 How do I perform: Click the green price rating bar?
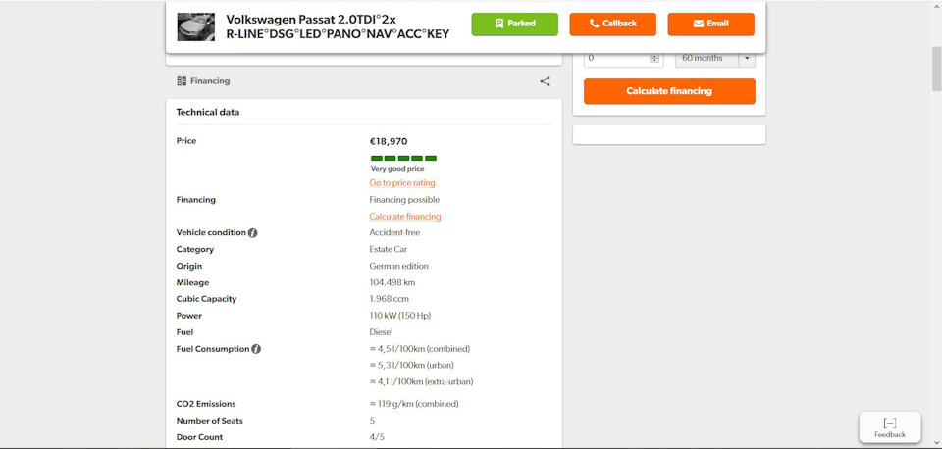tap(403, 159)
